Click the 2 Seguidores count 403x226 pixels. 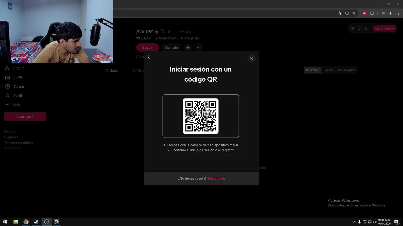(166, 38)
